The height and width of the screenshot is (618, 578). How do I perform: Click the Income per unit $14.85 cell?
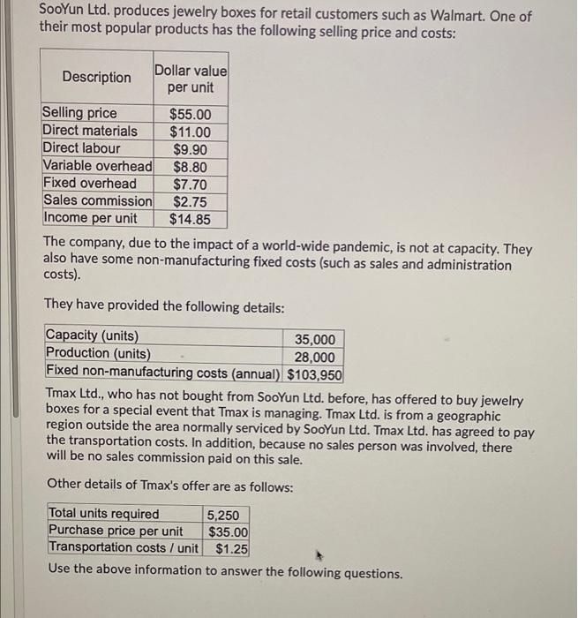click(191, 219)
